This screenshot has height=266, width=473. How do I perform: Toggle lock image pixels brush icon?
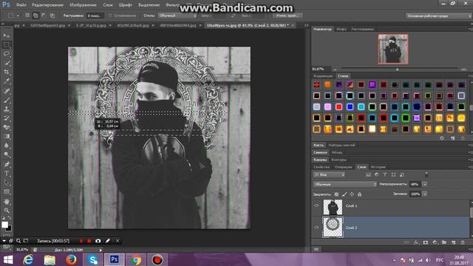coord(344,194)
